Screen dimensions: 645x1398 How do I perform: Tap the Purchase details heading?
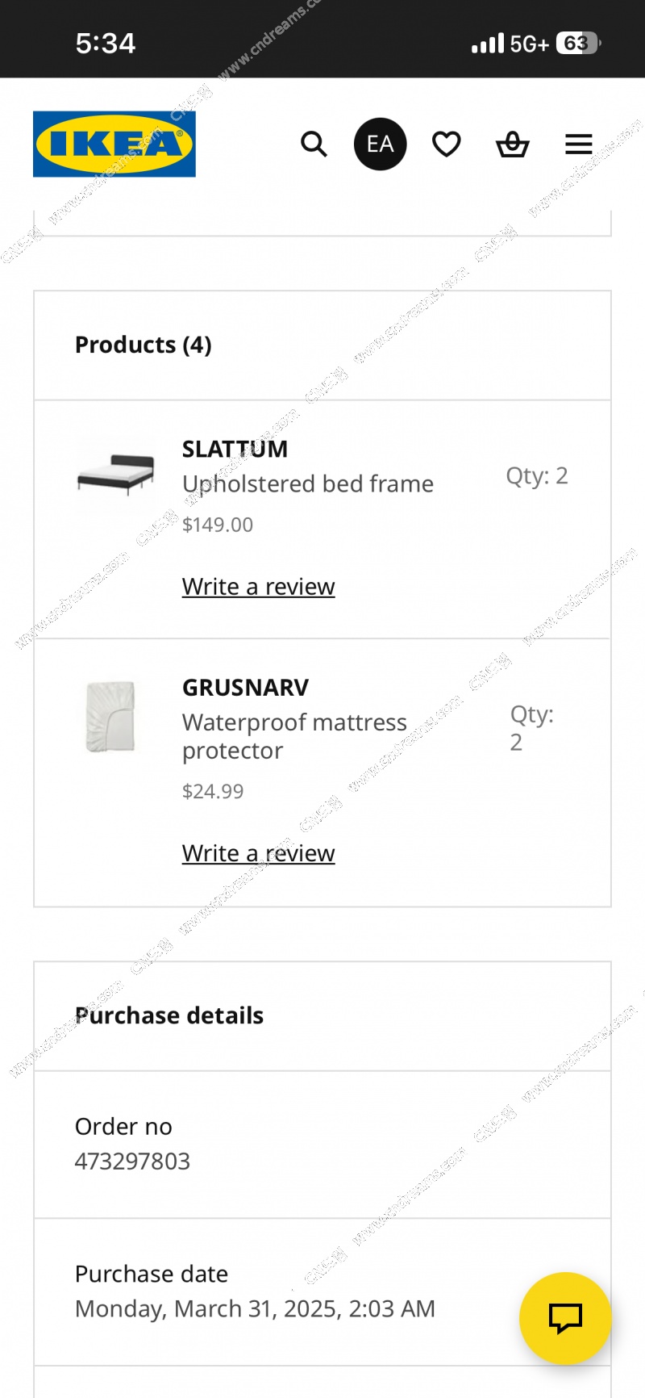[169, 1015]
